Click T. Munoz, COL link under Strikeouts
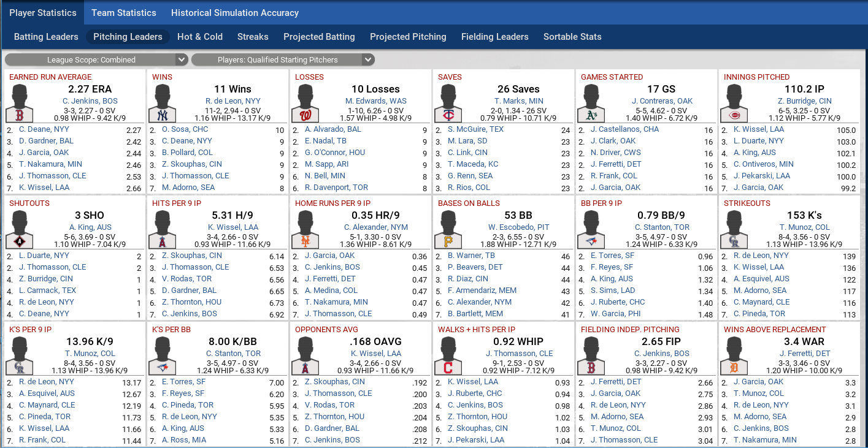This screenshot has height=448, width=868. (804, 227)
